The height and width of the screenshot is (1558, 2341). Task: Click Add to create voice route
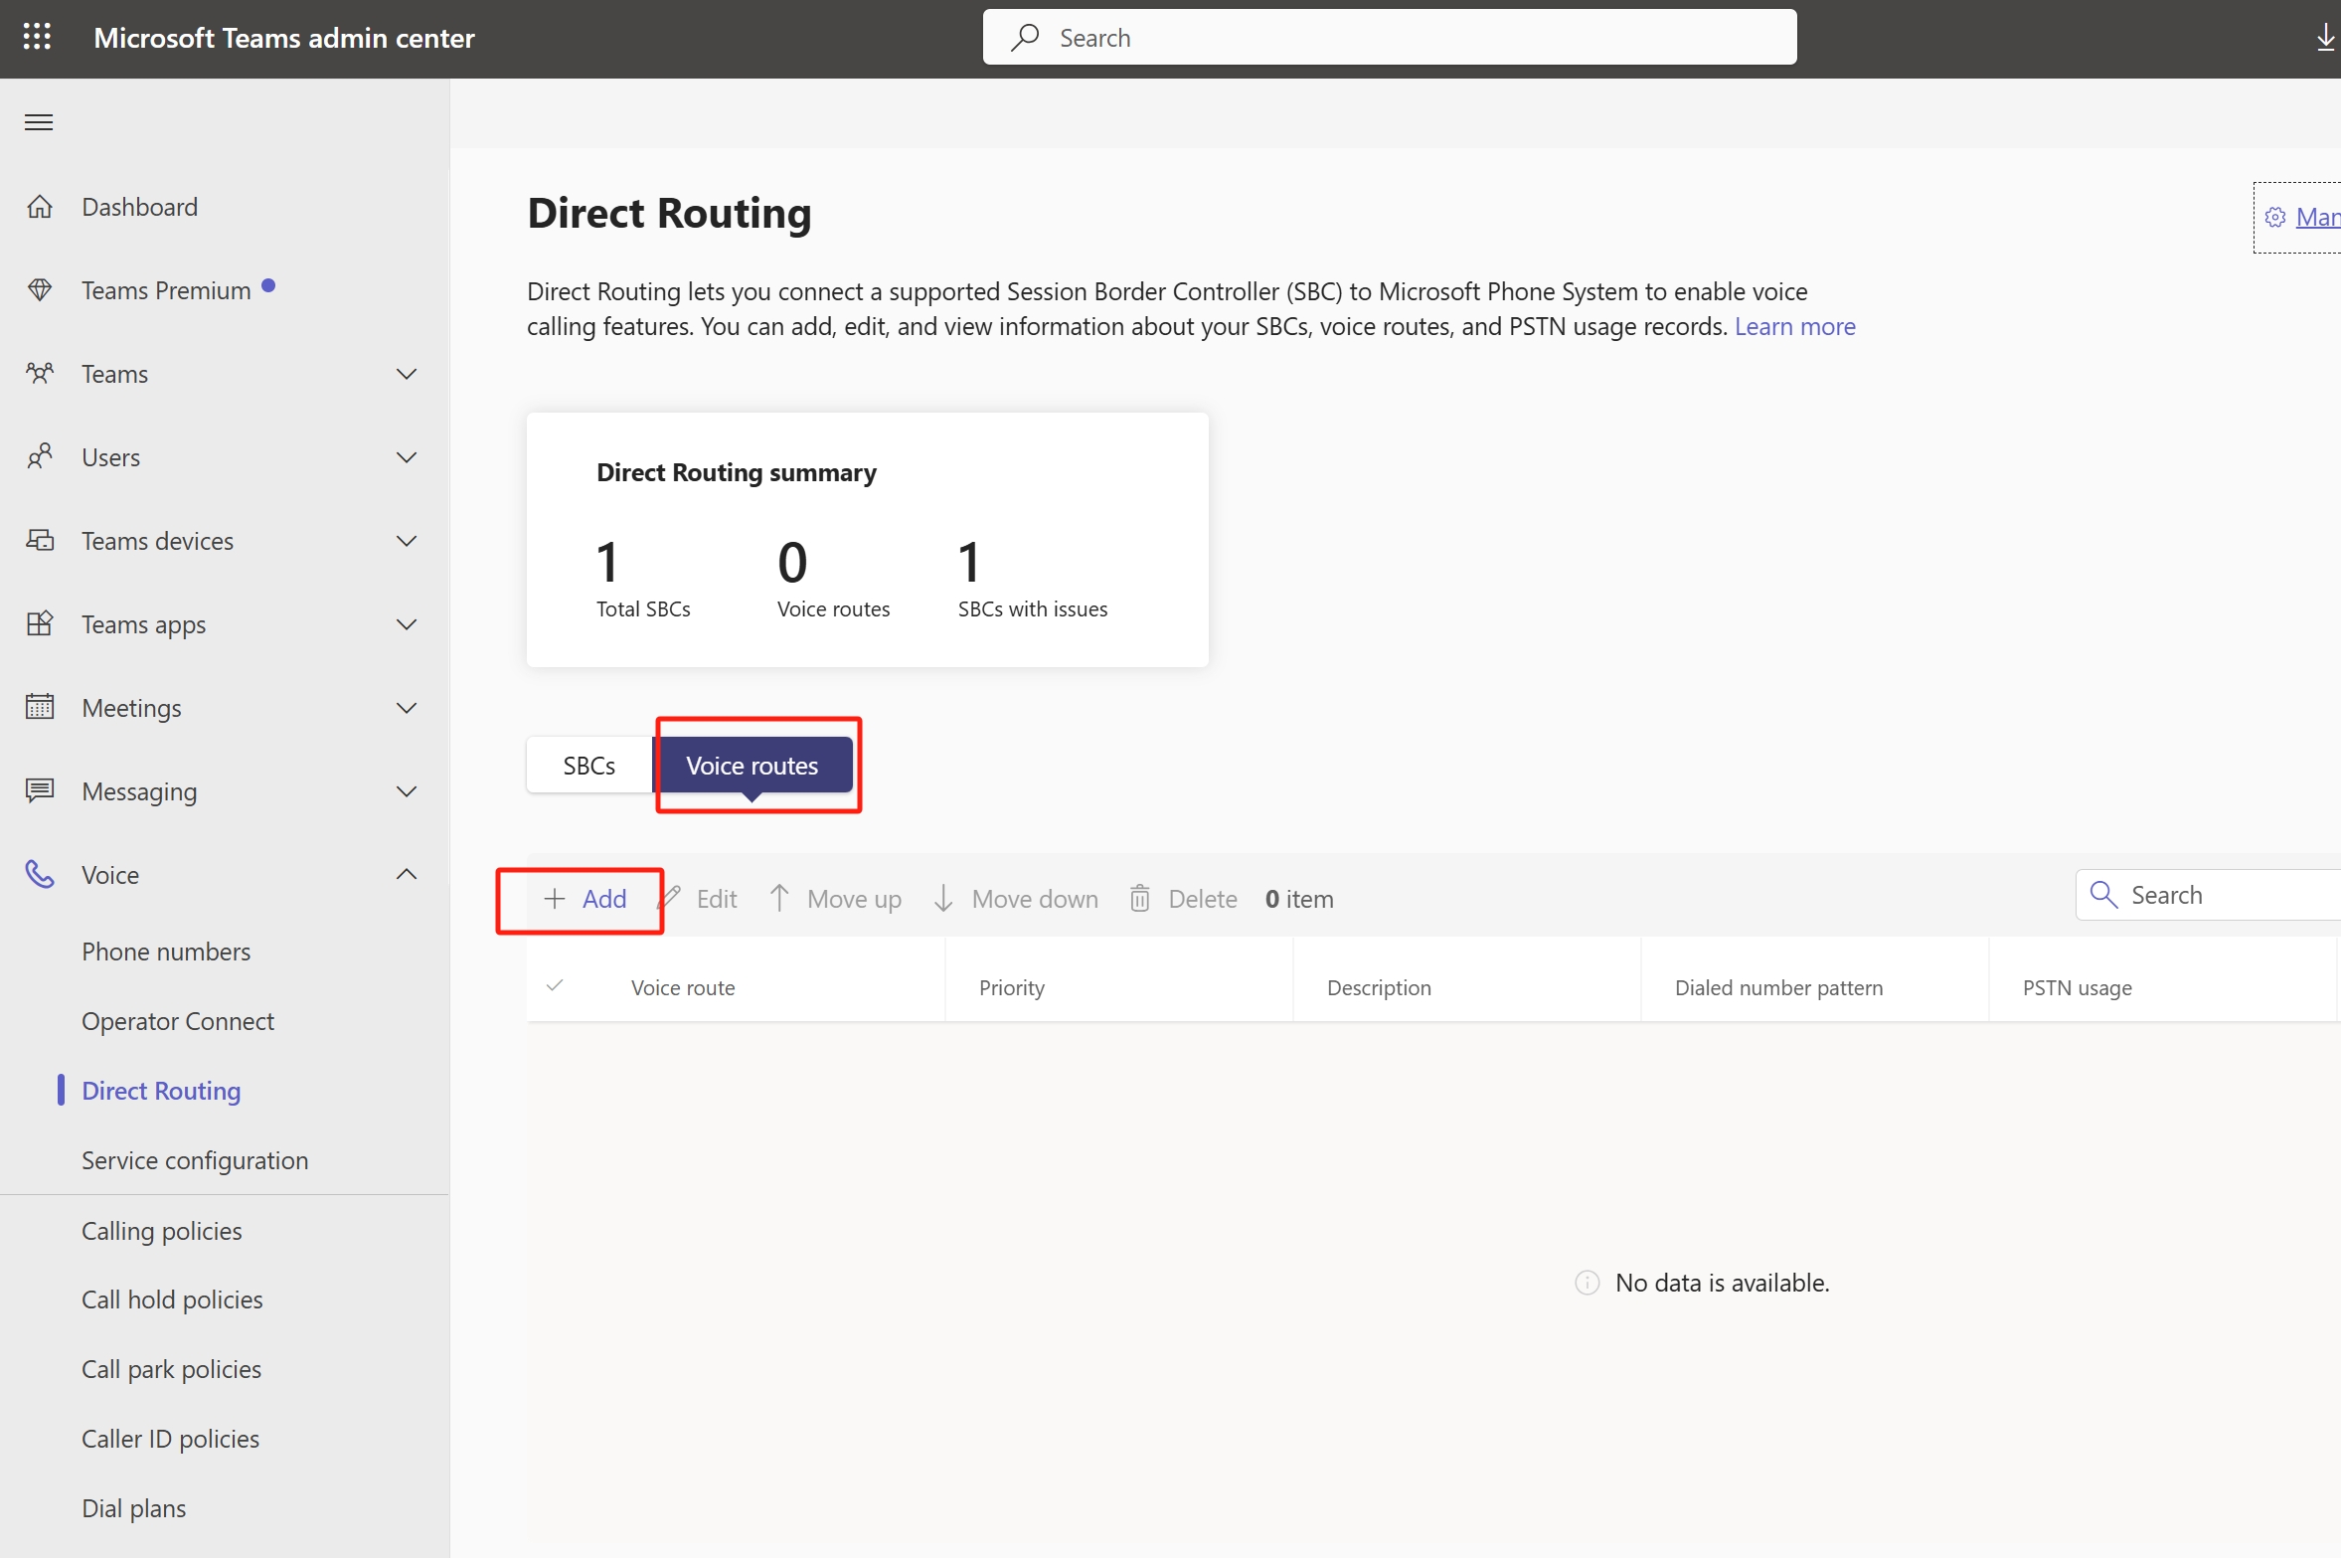click(585, 899)
